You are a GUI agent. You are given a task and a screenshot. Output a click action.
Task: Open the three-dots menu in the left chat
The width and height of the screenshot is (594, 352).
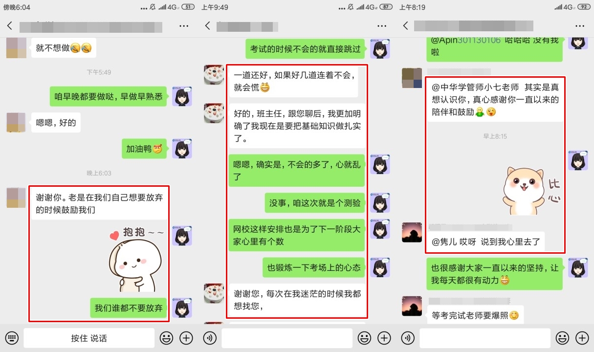pos(183,25)
